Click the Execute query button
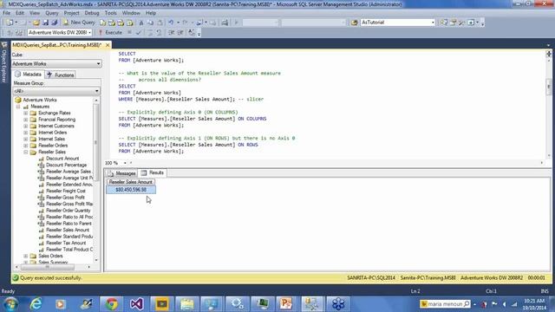The width and height of the screenshot is (555, 312). [x=110, y=33]
